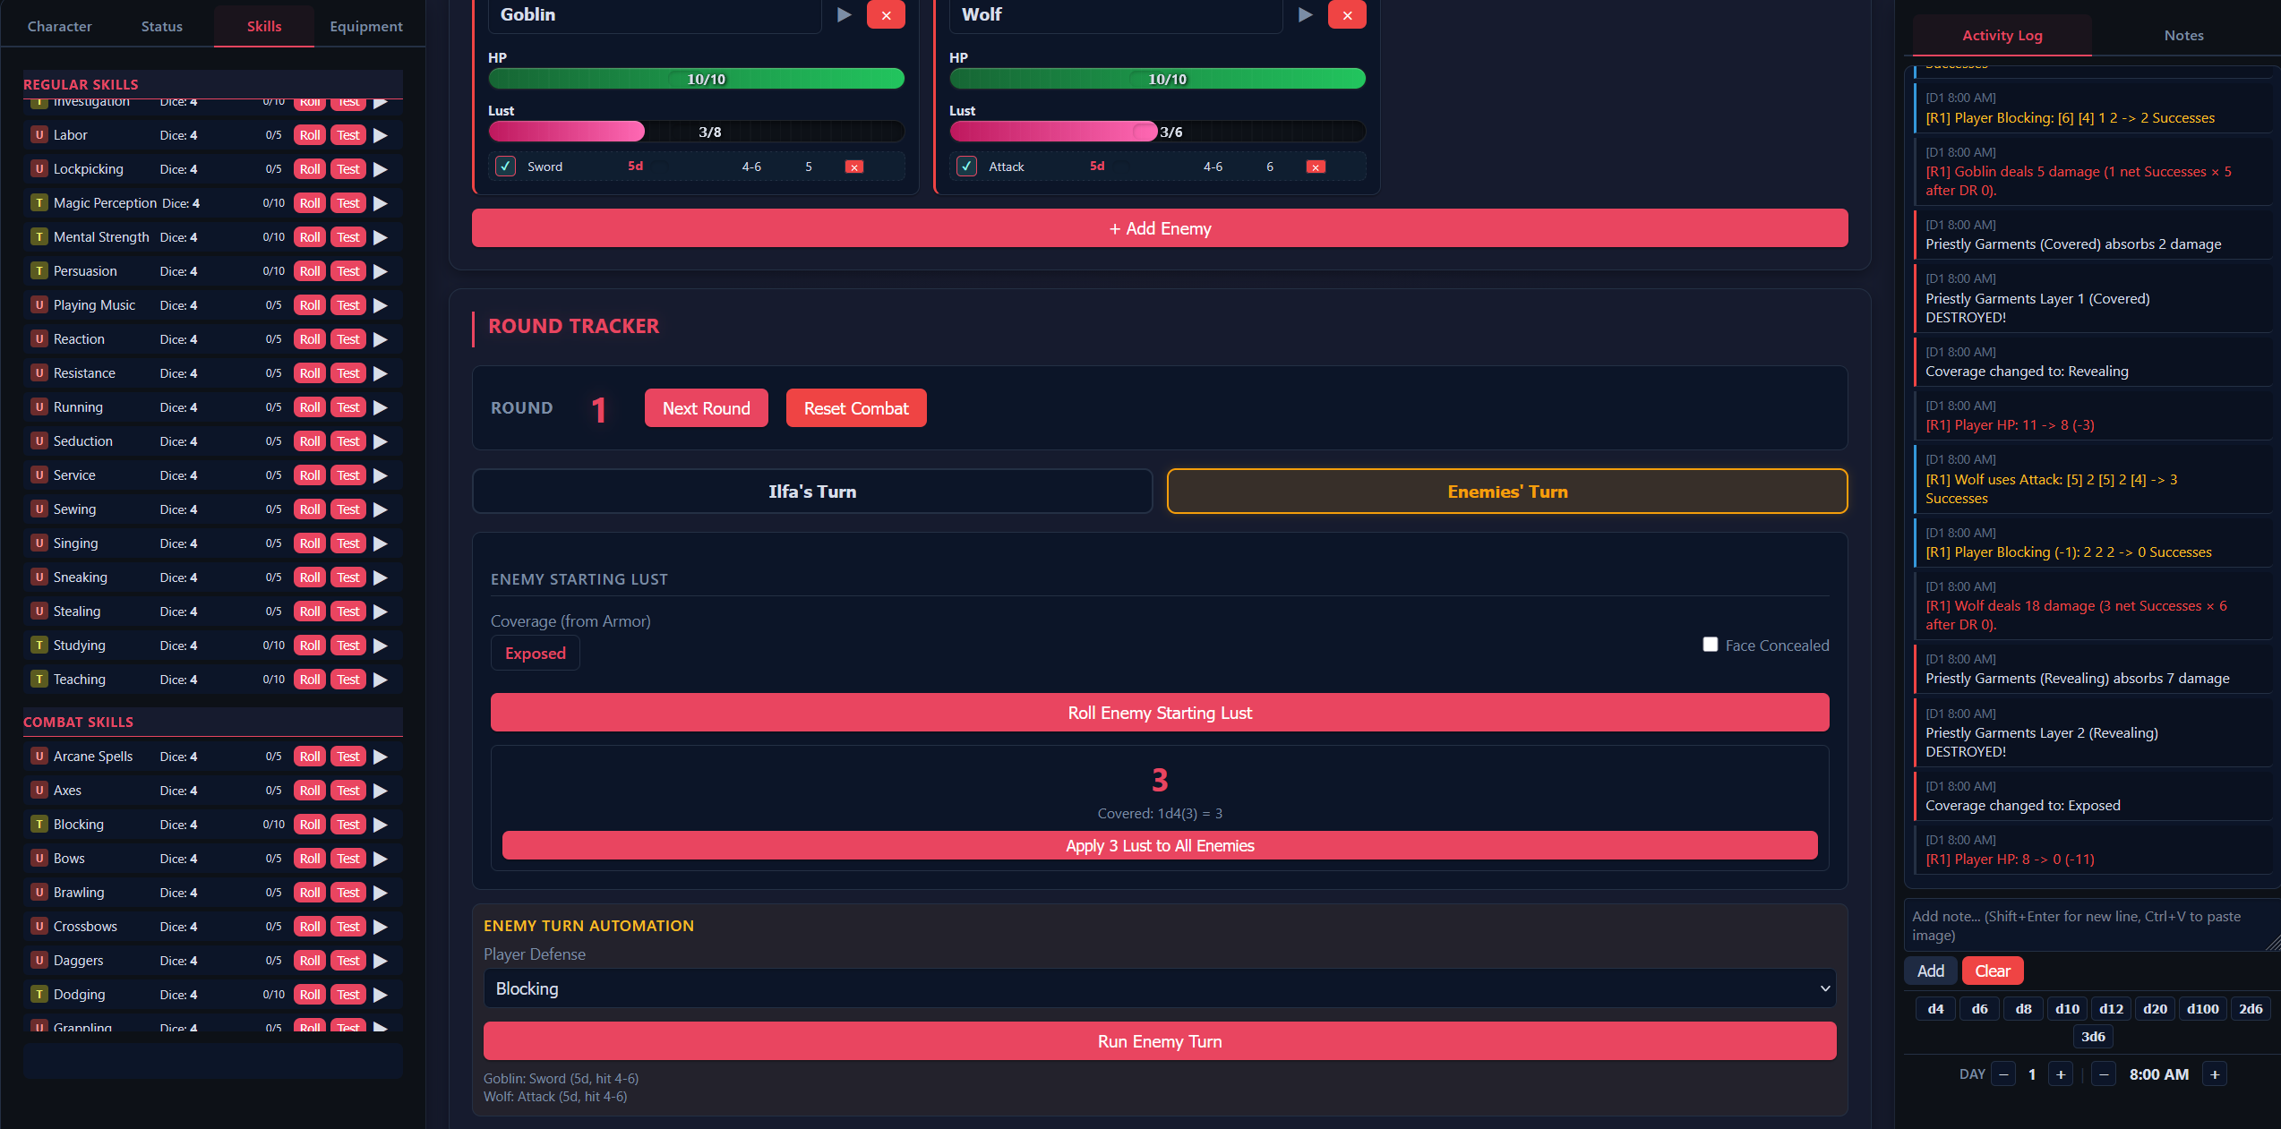Uncheck the Wolf Attack checkbox
This screenshot has width=2281, height=1129.
tap(967, 167)
